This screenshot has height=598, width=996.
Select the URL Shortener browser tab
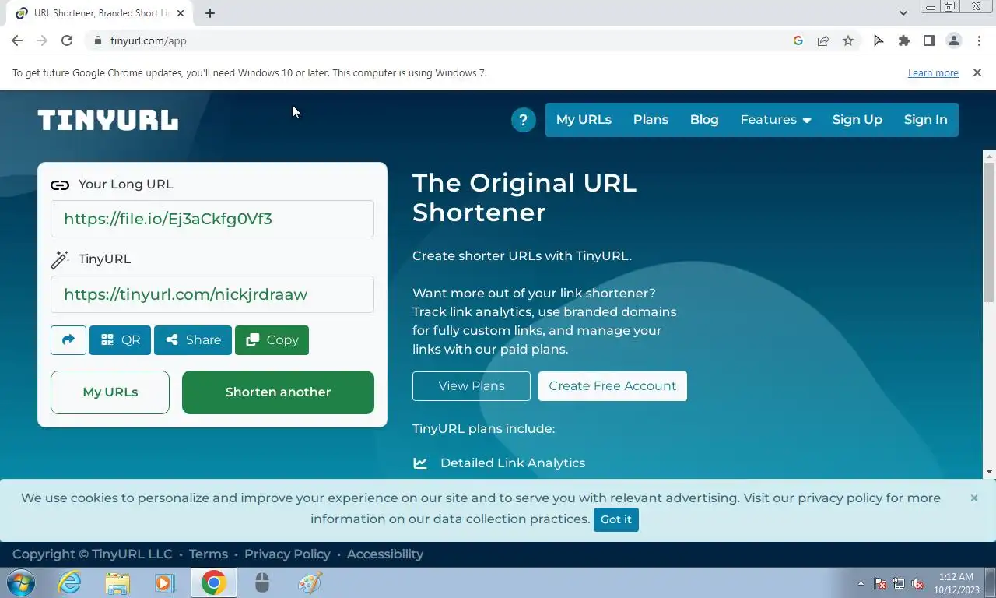(x=100, y=13)
